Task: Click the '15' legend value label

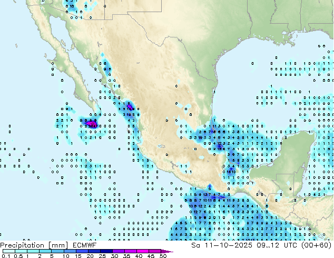Action: [78, 256]
